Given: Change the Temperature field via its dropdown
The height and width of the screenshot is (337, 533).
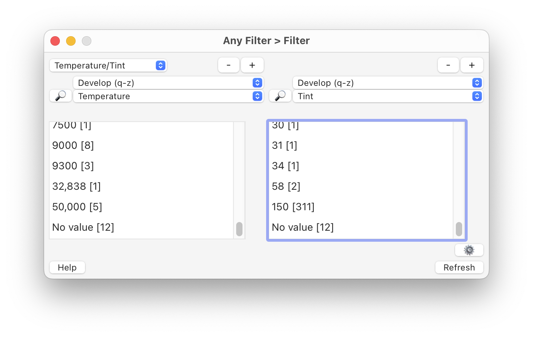Looking at the screenshot, I should pyautogui.click(x=168, y=96).
